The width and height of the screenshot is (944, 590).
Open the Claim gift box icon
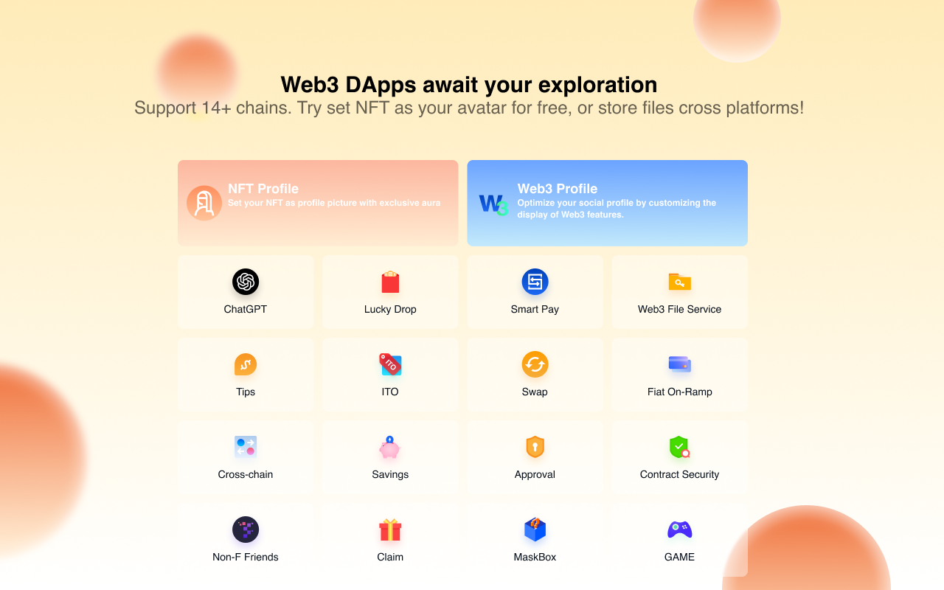389,530
